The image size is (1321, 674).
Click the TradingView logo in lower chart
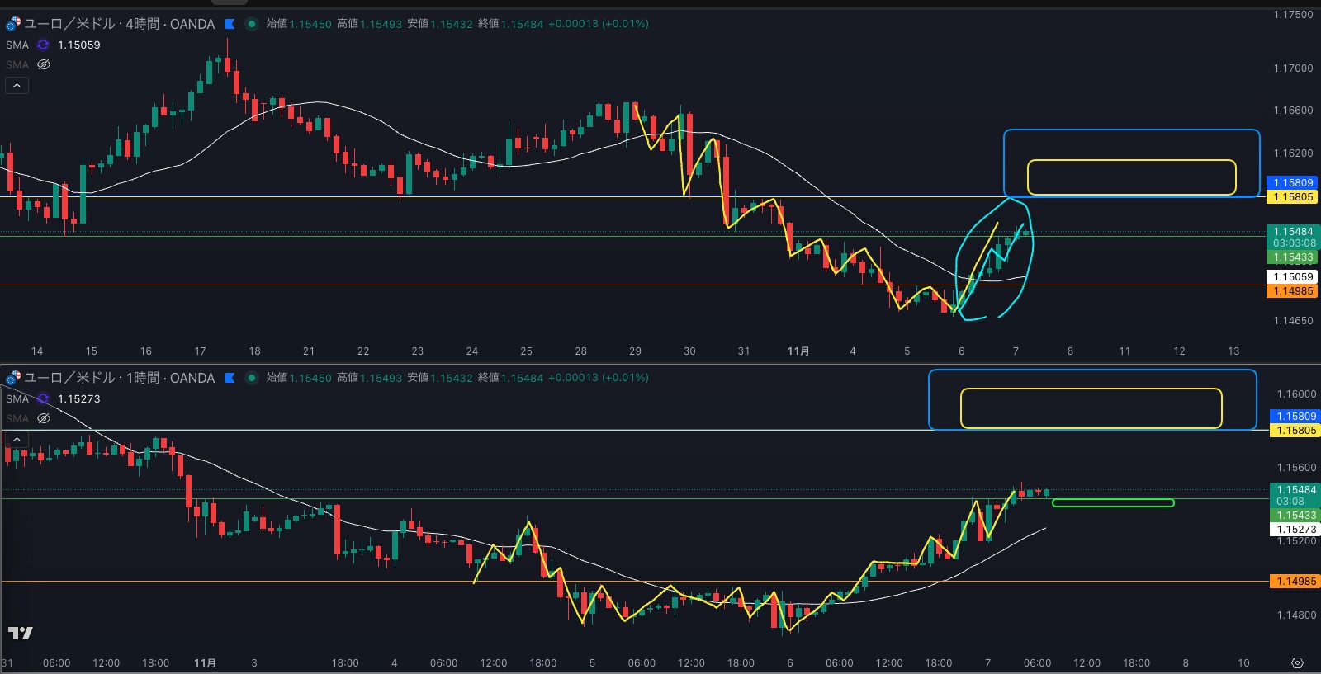[x=20, y=633]
